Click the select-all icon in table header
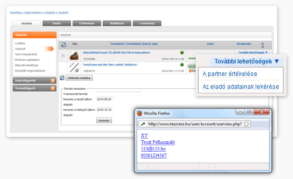Image resolution: width=293 pixels, height=179 pixels. tap(64, 45)
